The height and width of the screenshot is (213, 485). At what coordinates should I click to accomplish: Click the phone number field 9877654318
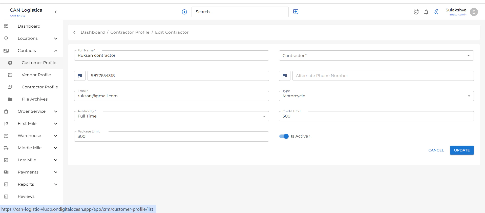click(178, 76)
